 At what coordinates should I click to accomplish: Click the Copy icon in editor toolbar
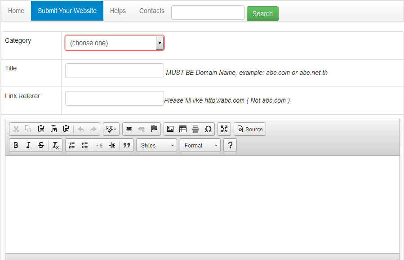coord(28,129)
